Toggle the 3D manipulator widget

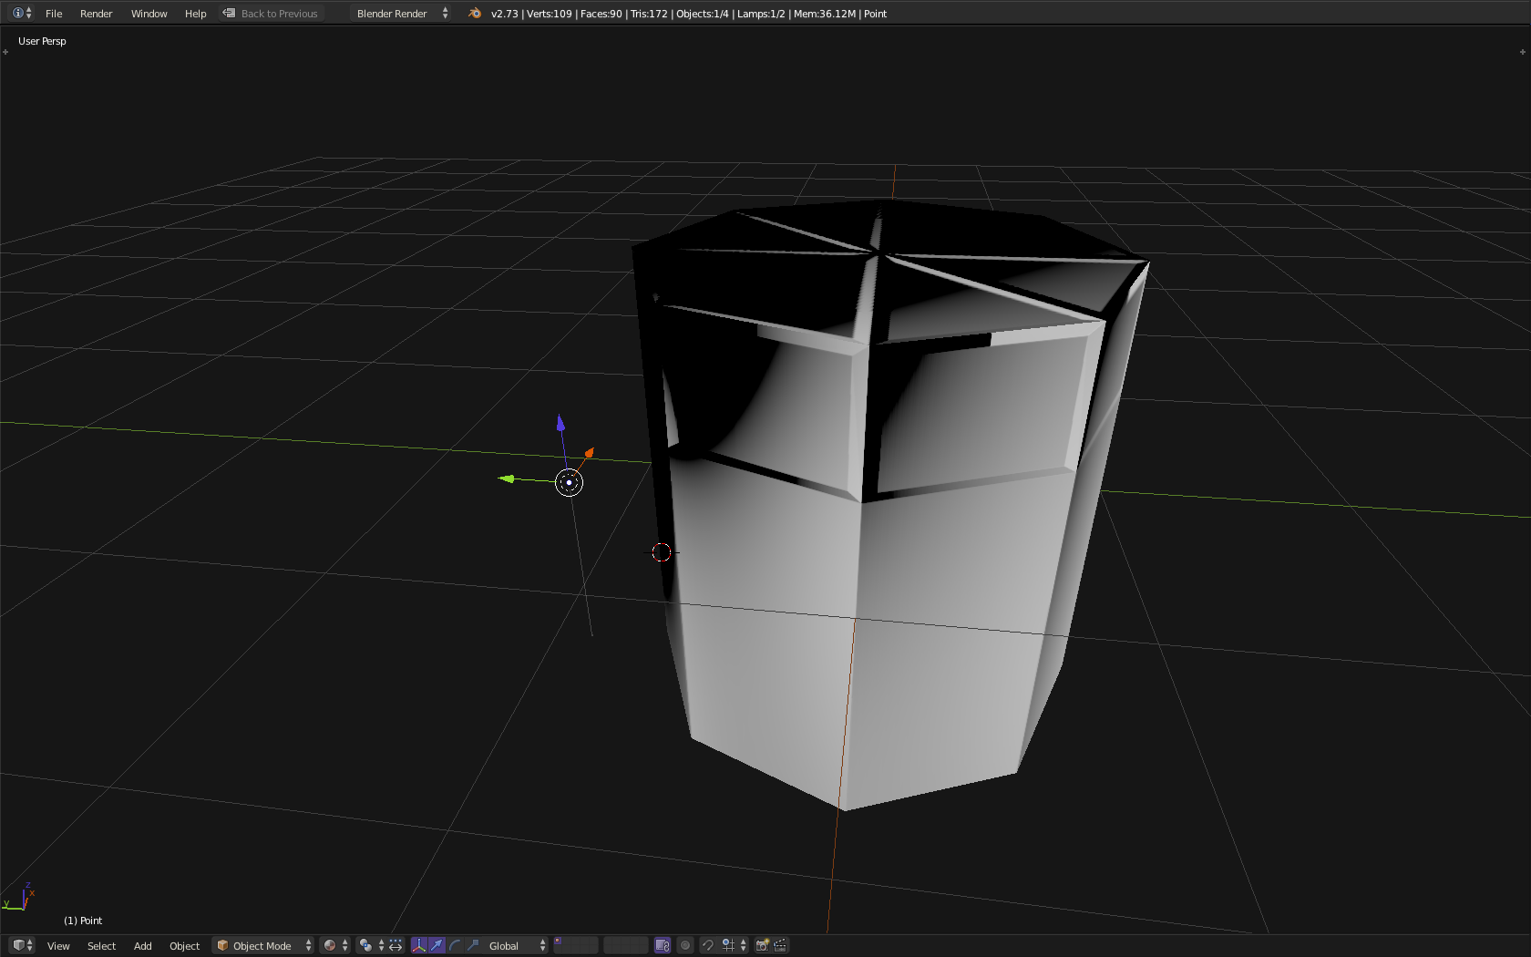(418, 945)
